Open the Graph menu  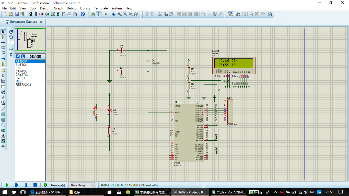click(x=59, y=8)
